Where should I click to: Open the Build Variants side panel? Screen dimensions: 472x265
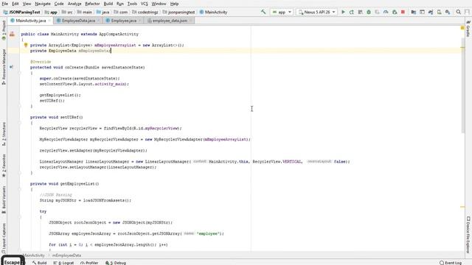click(4, 199)
